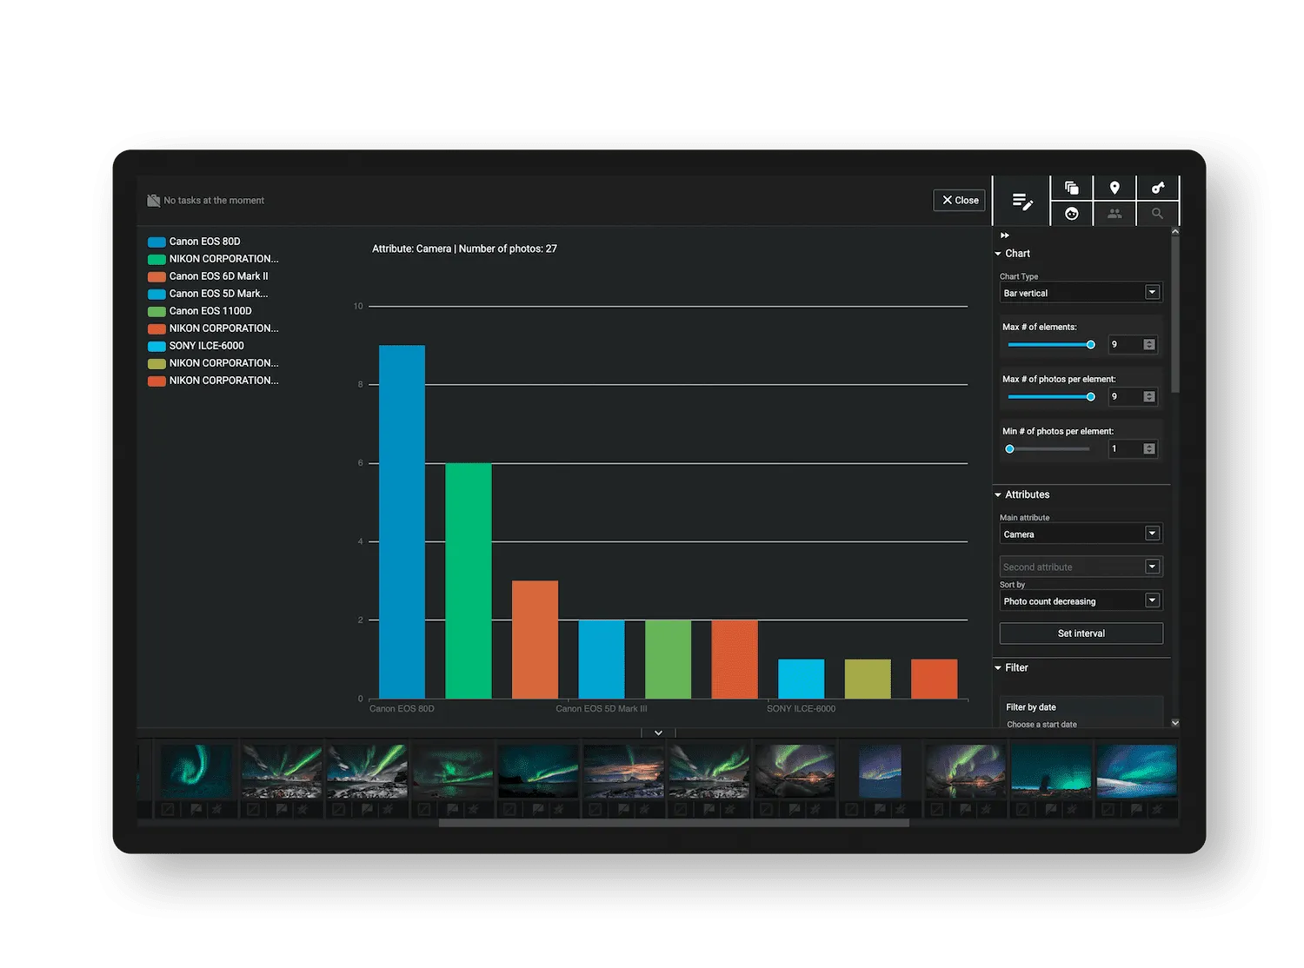Click star icon under last blue-teal snow thumbnail
This screenshot has height=968, width=1304.
(x=1157, y=809)
